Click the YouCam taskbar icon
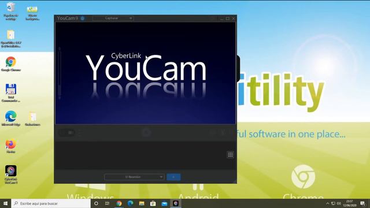370x208 pixels. pyautogui.click(x=176, y=203)
